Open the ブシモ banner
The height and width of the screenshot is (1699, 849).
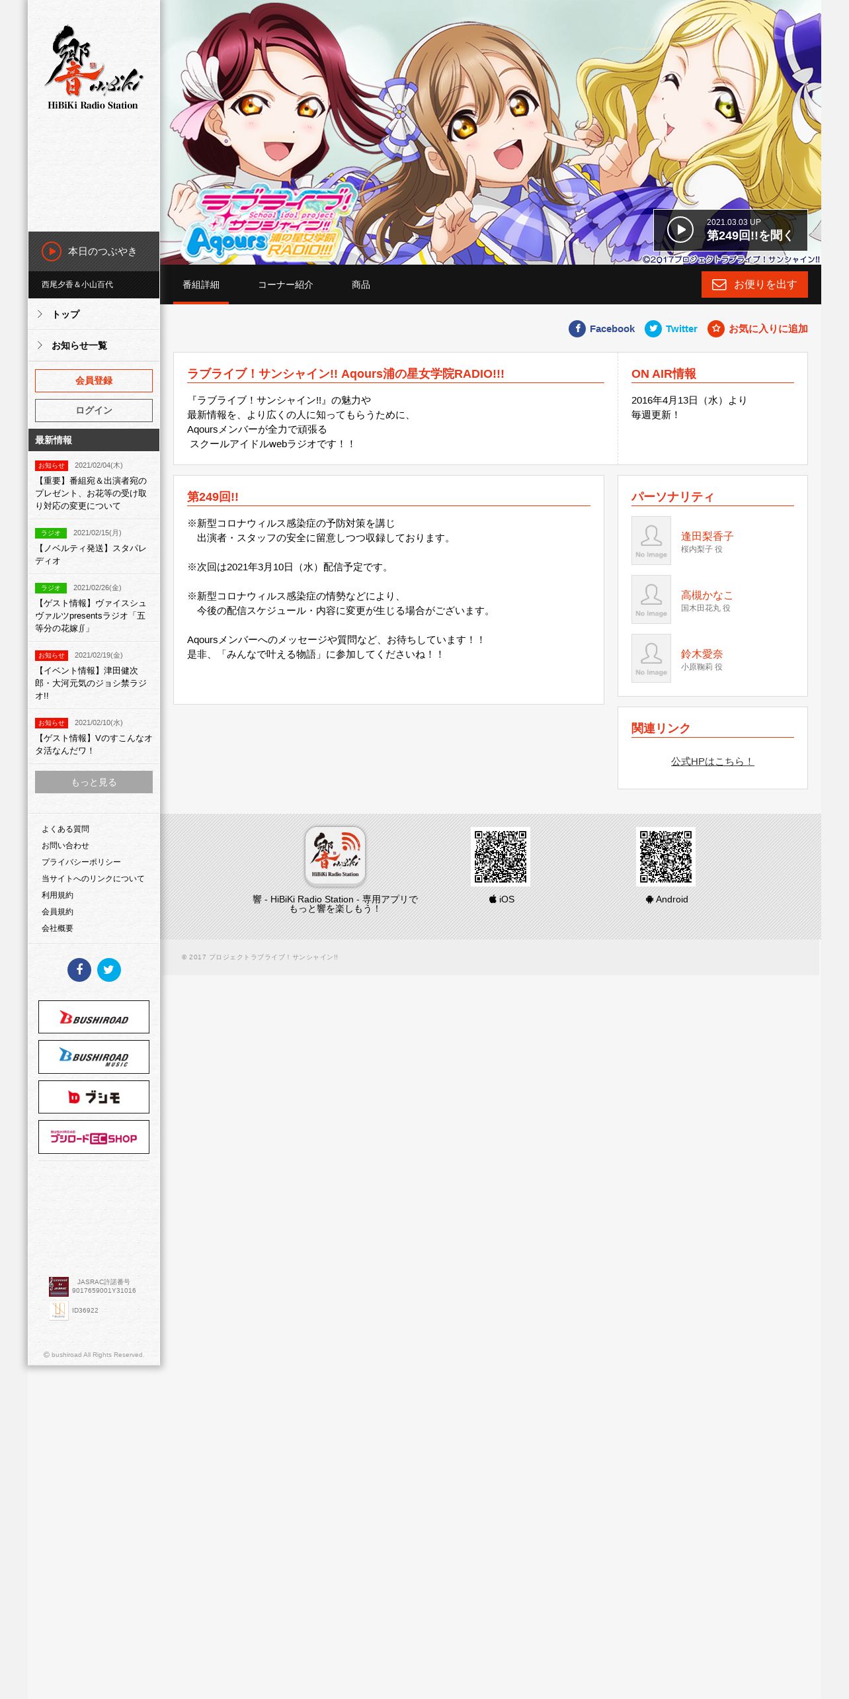pyautogui.click(x=94, y=1097)
